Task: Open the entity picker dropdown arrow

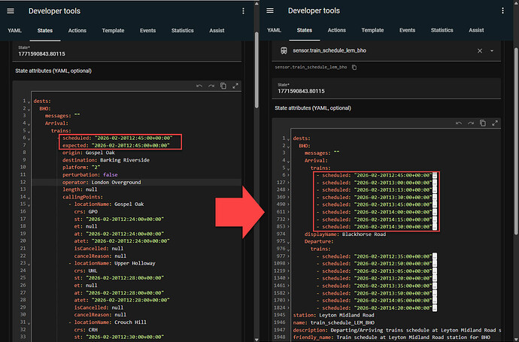Action: [492, 50]
